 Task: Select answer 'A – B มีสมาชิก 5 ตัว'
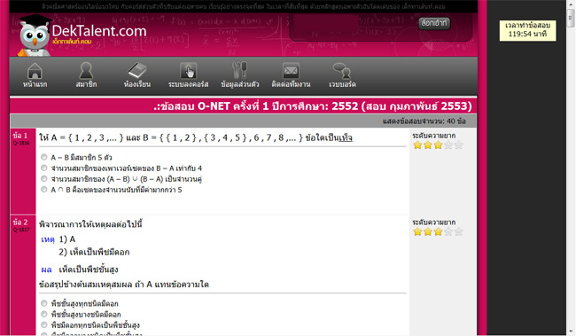pyautogui.click(x=44, y=157)
